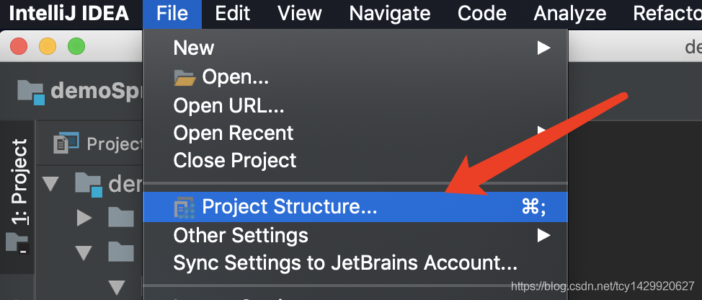Viewport: 702px width, 300px height.
Task: Click the Open folder icon
Action: pos(185,79)
